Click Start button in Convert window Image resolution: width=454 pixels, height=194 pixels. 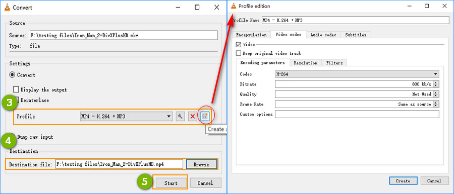click(x=171, y=183)
